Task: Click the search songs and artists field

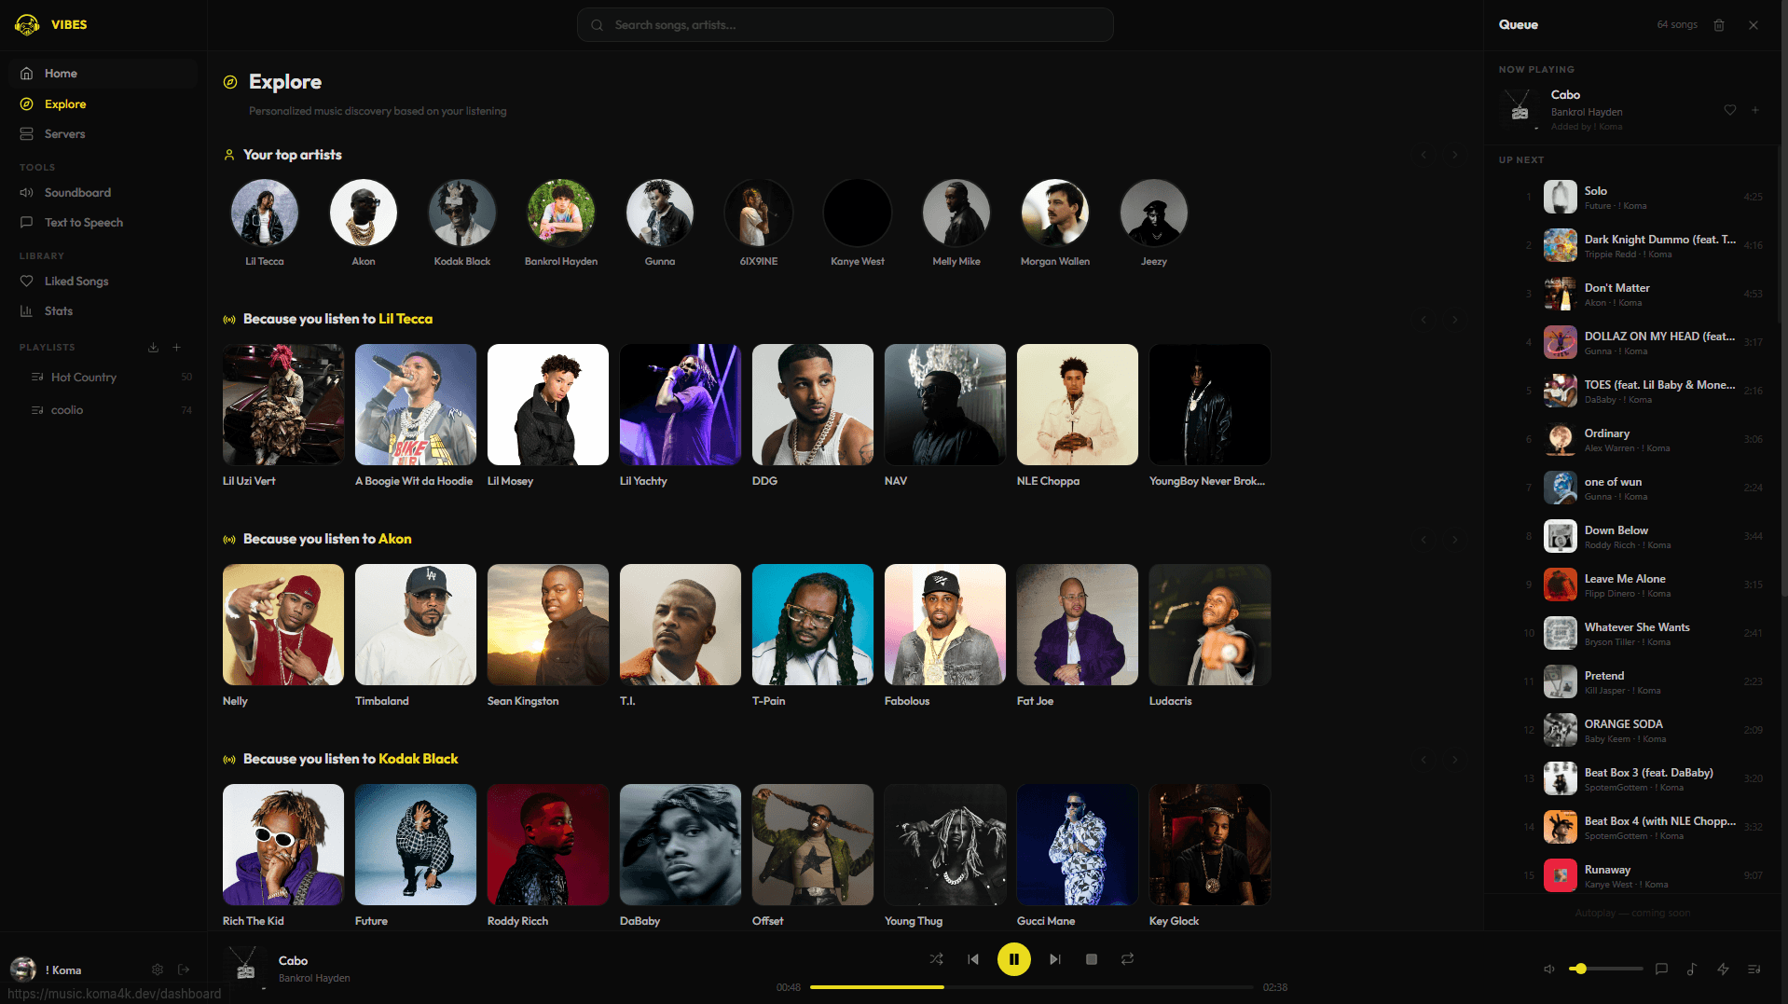Action: [844, 25]
